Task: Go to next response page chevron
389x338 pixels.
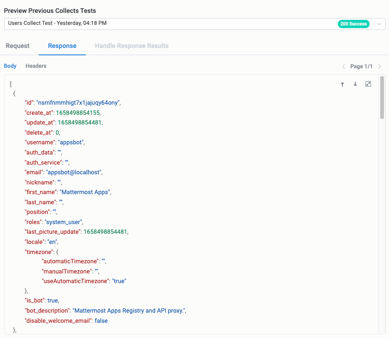Action: 380,66
